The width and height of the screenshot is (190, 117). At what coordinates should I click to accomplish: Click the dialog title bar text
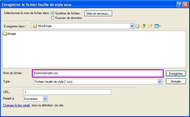37,4
